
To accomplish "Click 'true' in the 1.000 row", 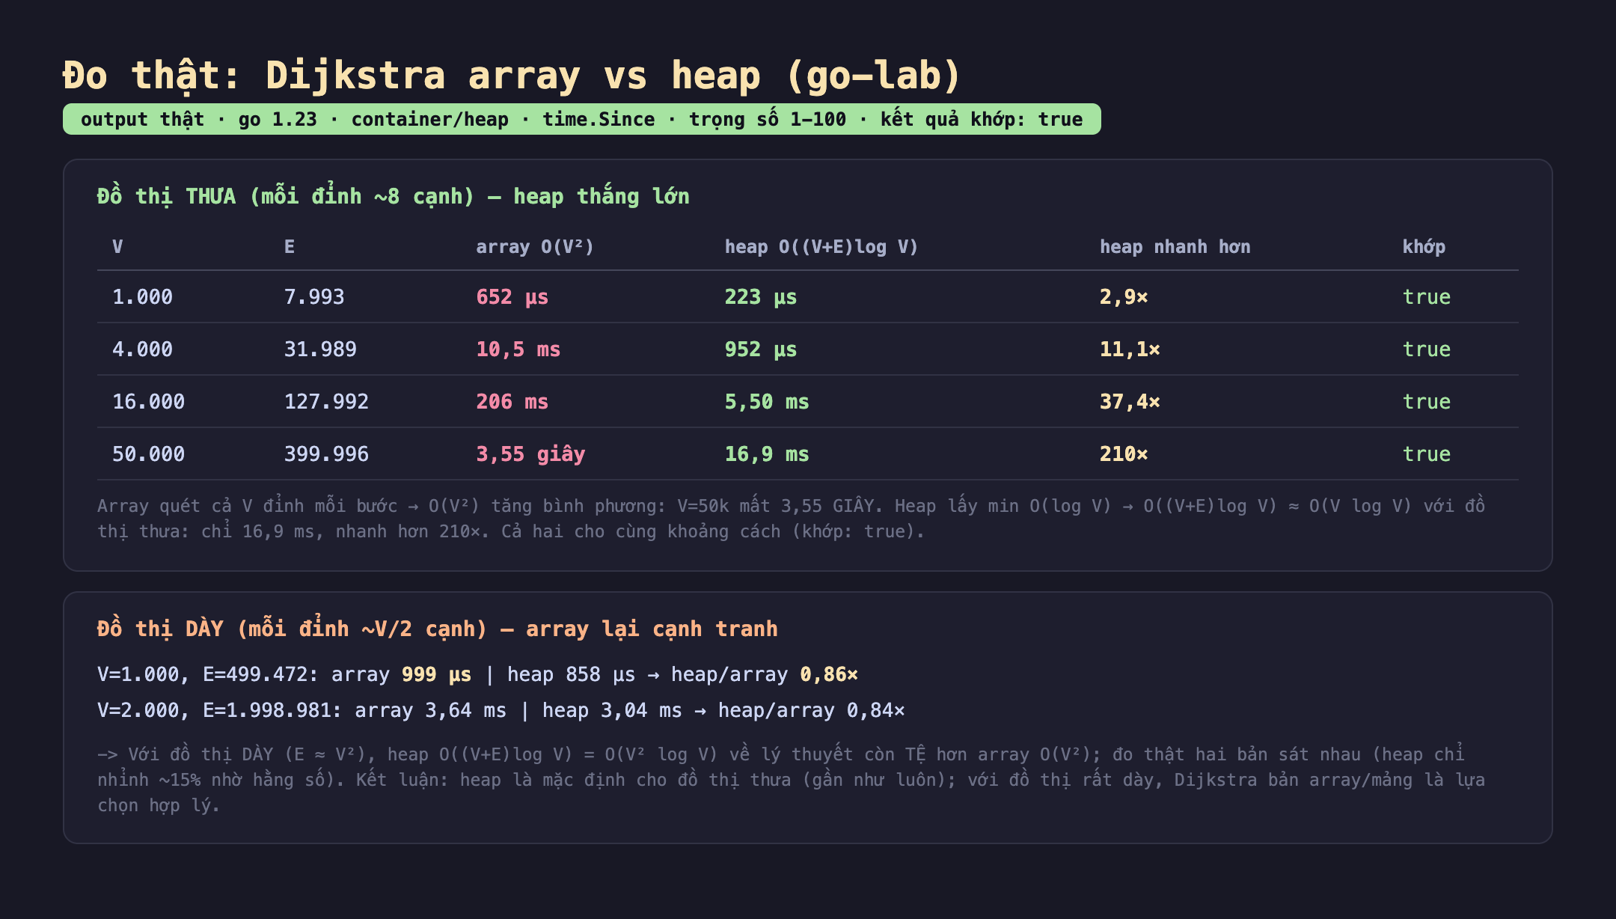I will click(x=1427, y=297).
